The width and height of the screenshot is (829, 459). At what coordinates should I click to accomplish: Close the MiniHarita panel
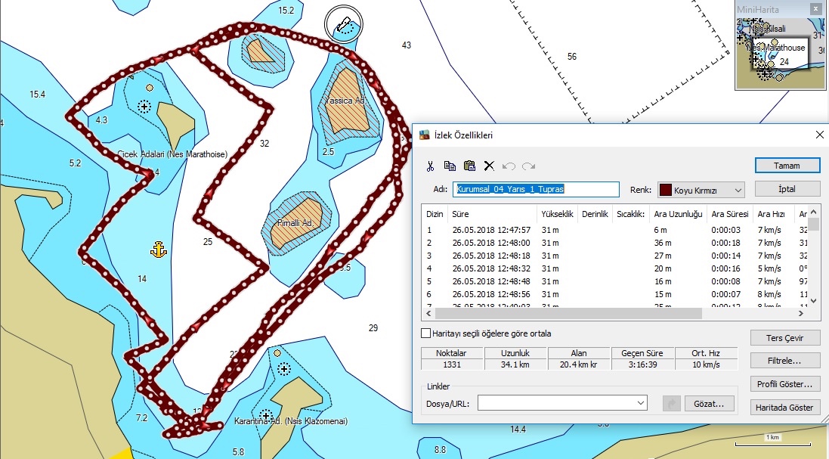(816, 9)
